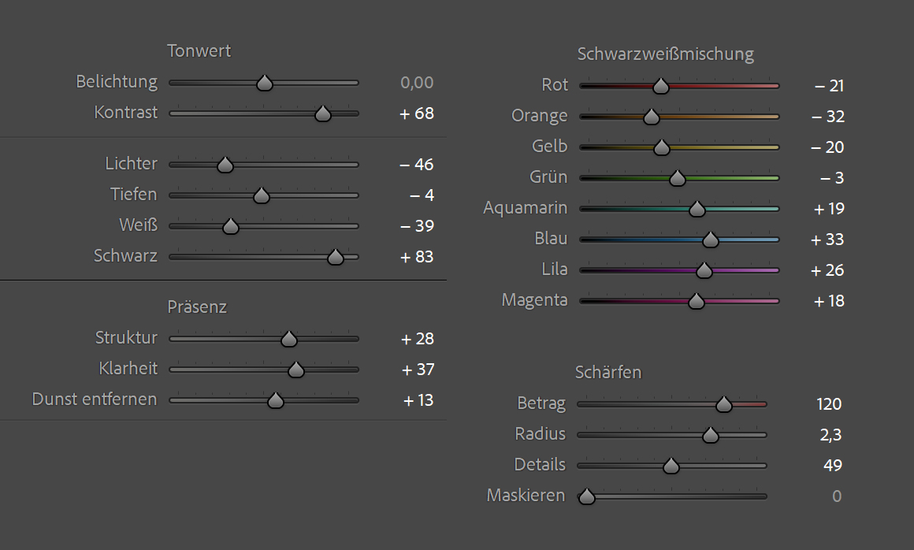Click the Präsenz section heading

click(x=197, y=307)
